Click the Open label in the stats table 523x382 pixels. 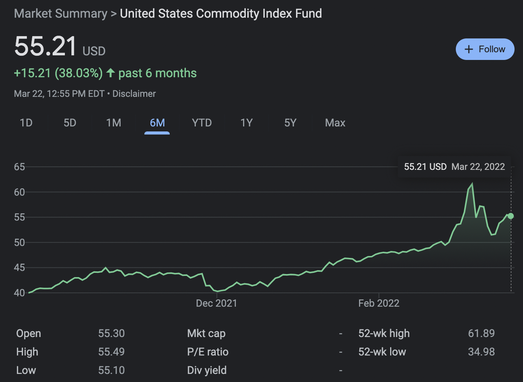click(29, 334)
